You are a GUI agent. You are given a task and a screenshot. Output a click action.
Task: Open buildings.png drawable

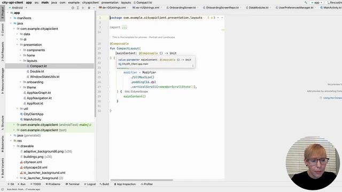pos(33,157)
